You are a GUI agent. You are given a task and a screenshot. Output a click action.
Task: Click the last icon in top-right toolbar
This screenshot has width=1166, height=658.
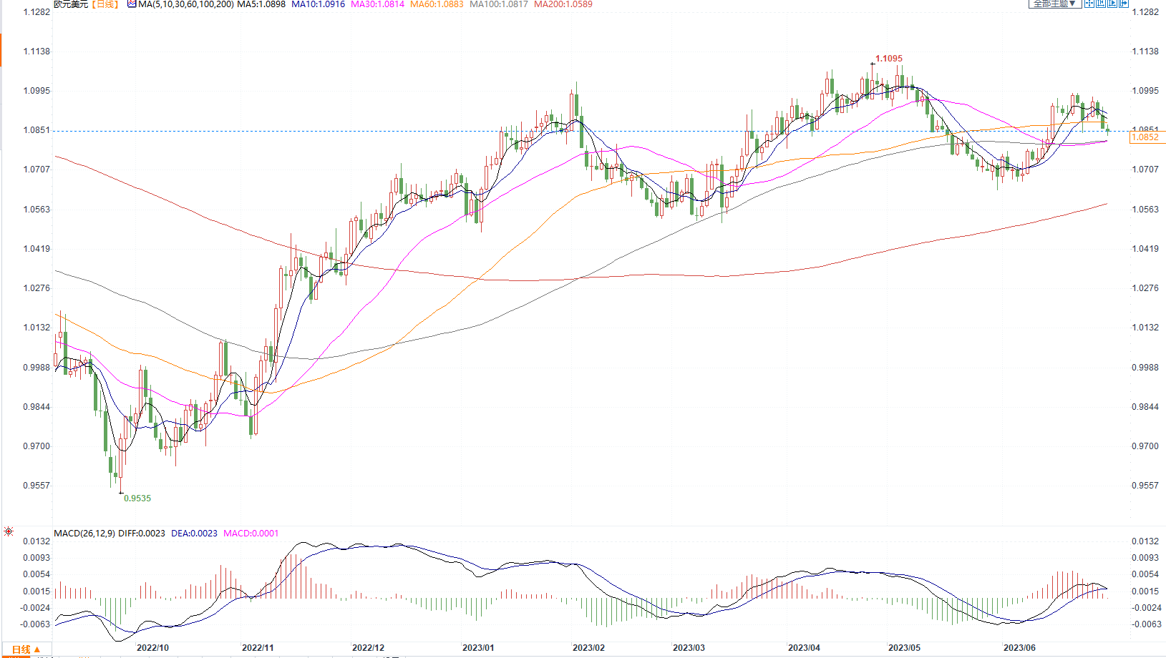coord(1124,4)
